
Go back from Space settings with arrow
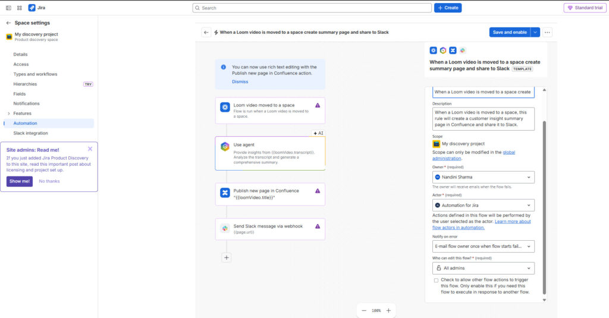(8, 23)
